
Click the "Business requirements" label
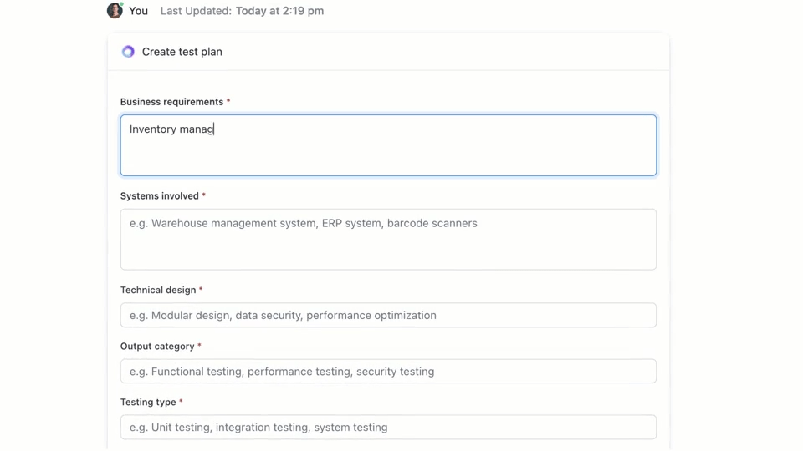[171, 102]
